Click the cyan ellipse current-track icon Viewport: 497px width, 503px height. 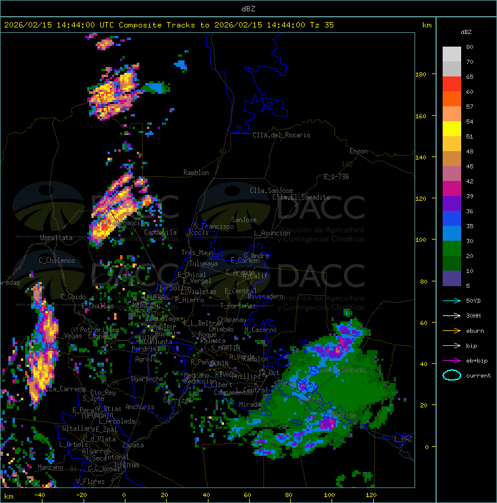[452, 375]
